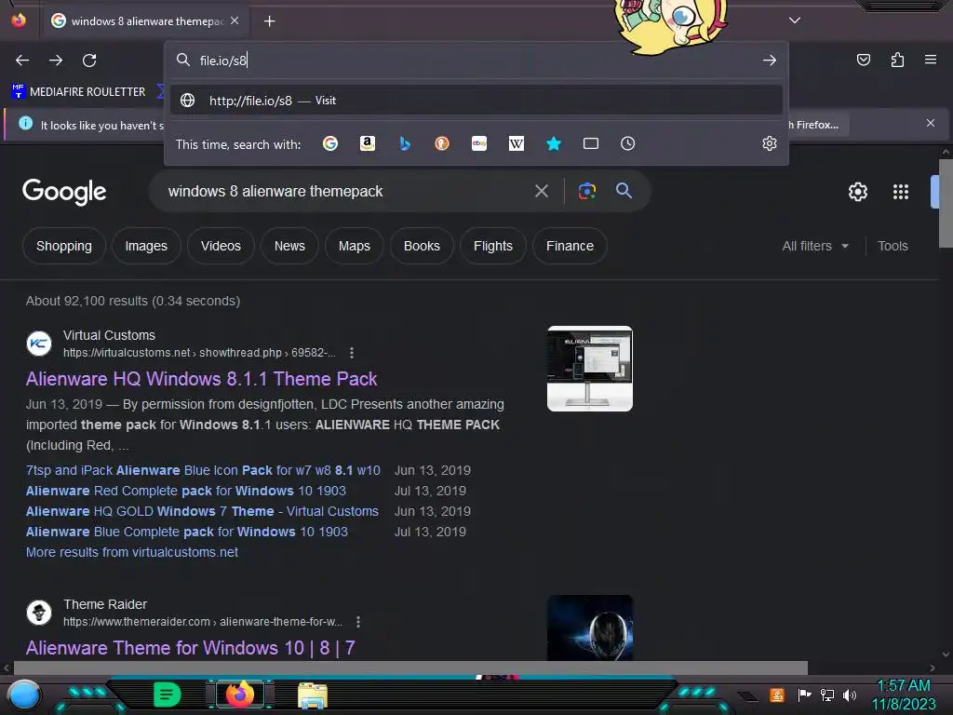Go back to the previous page
Screen dimensions: 953x715
point(22,61)
